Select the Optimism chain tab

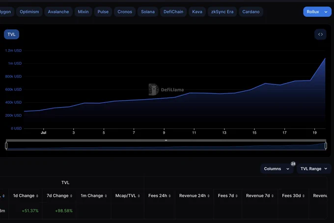tap(29, 12)
